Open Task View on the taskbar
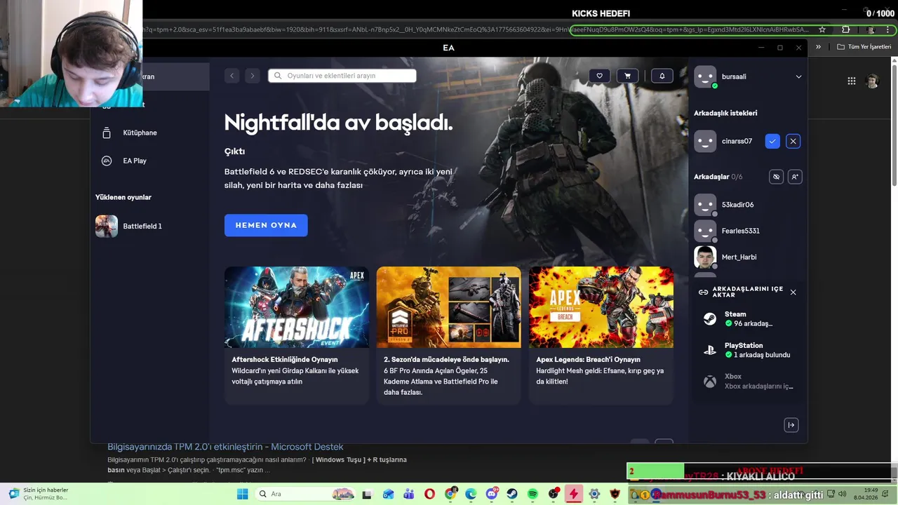The image size is (898, 505). click(x=367, y=494)
